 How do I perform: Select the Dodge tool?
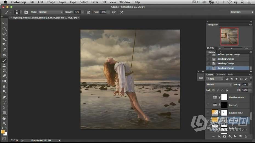point(4,91)
